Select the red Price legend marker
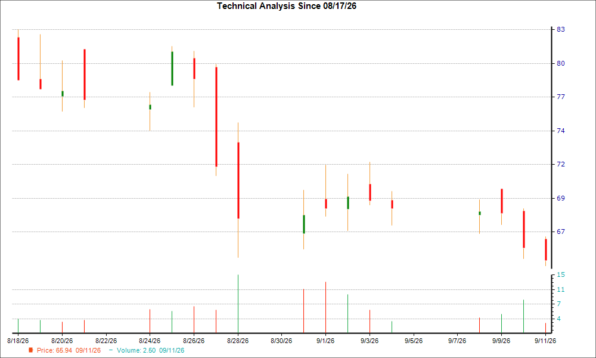Viewport: 596px width, 358px height. [x=31, y=350]
